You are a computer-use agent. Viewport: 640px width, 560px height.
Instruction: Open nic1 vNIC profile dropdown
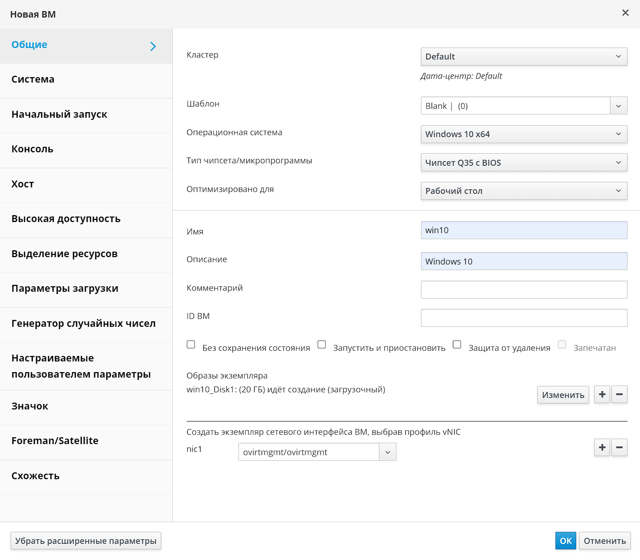(387, 452)
